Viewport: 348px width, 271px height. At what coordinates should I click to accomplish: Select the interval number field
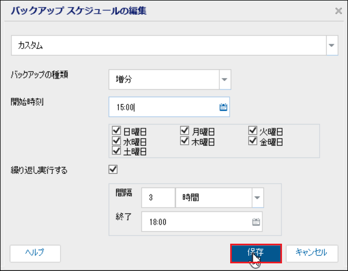coord(157,198)
